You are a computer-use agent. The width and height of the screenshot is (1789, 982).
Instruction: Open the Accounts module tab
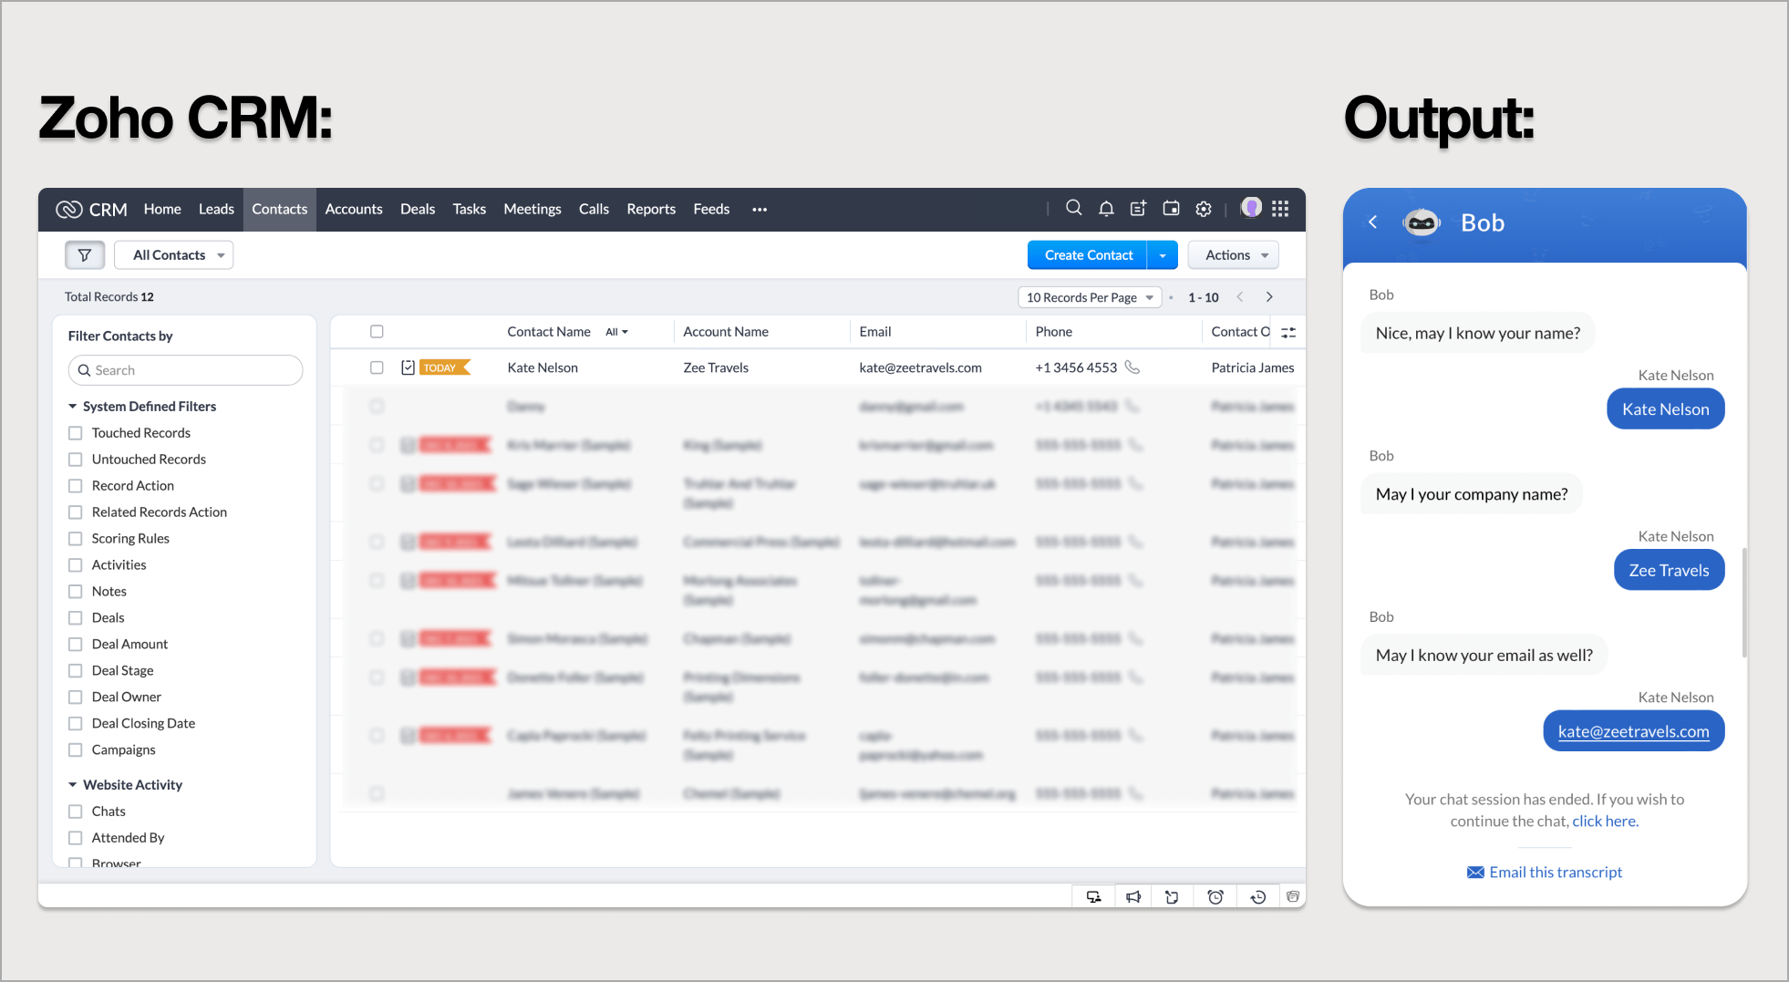(x=354, y=209)
